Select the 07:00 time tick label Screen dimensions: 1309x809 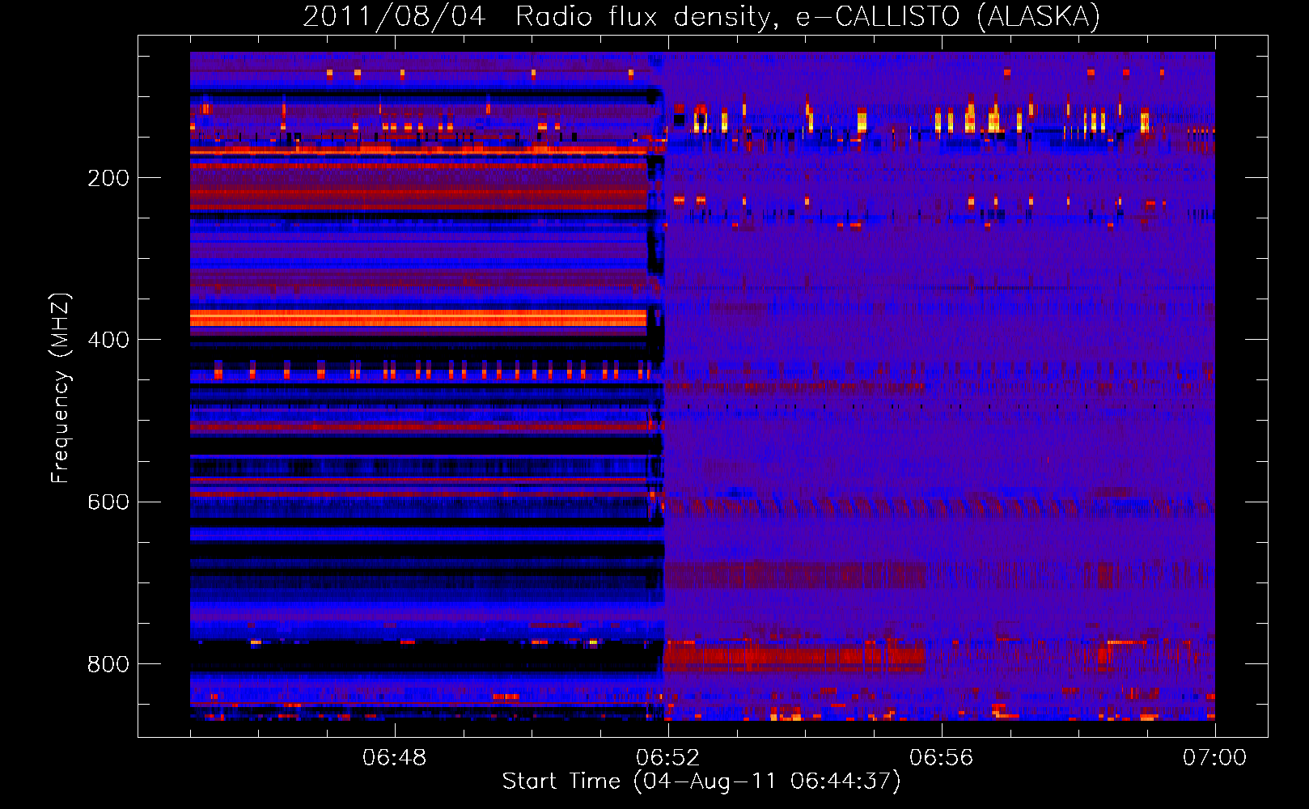pyautogui.click(x=1215, y=758)
